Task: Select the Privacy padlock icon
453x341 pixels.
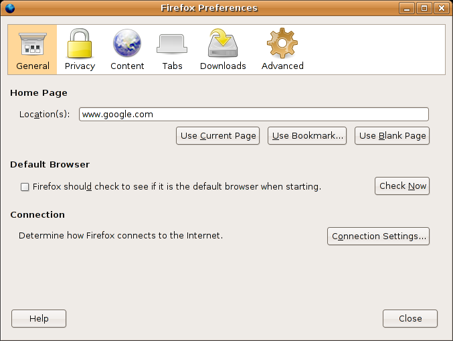Action: [x=80, y=44]
